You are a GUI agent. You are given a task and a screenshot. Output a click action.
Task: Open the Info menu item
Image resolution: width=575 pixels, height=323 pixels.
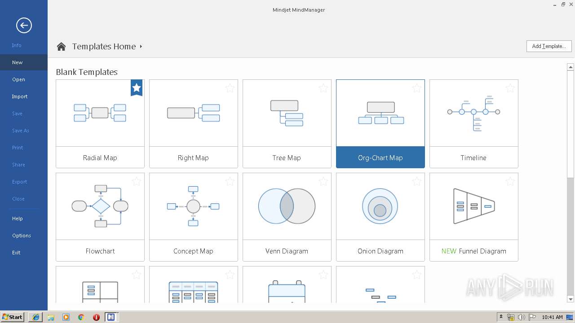tap(17, 45)
